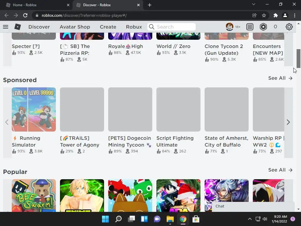The width and height of the screenshot is (301, 226).
Task: Open Teams Chat on taskbar
Action: click(x=157, y=219)
